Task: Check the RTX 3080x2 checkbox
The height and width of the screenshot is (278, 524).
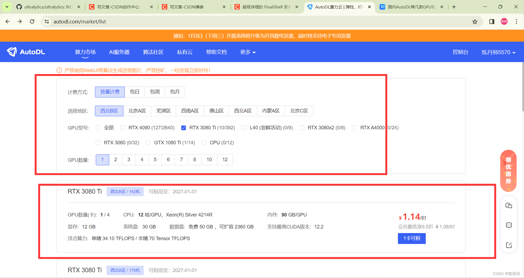Action: pyautogui.click(x=302, y=128)
